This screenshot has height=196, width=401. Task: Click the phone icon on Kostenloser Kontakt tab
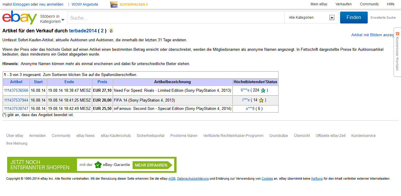[397, 34]
